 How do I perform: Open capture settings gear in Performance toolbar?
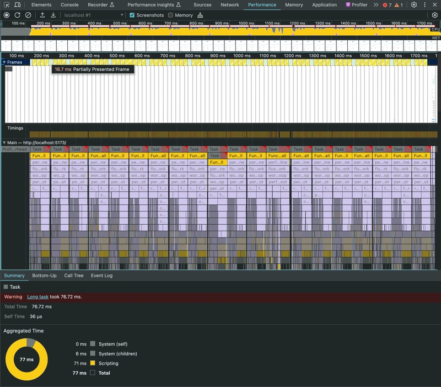434,15
